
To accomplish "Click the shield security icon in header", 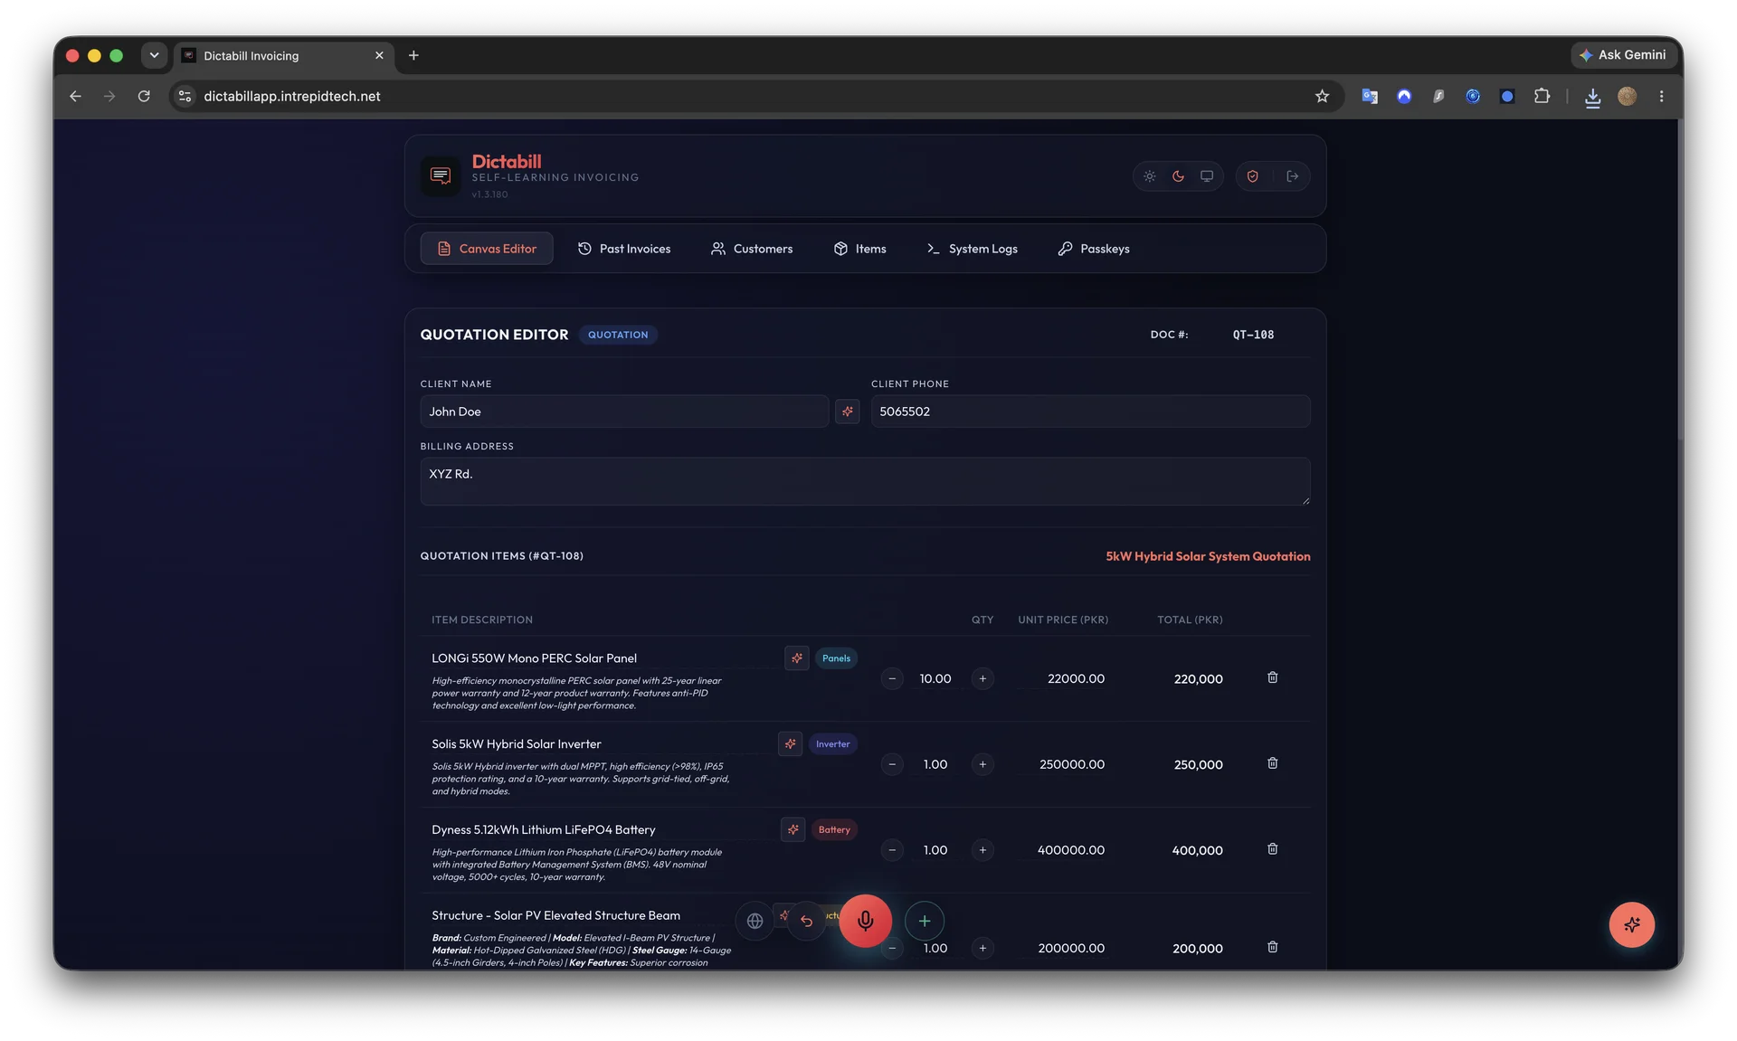I will click(x=1252, y=176).
